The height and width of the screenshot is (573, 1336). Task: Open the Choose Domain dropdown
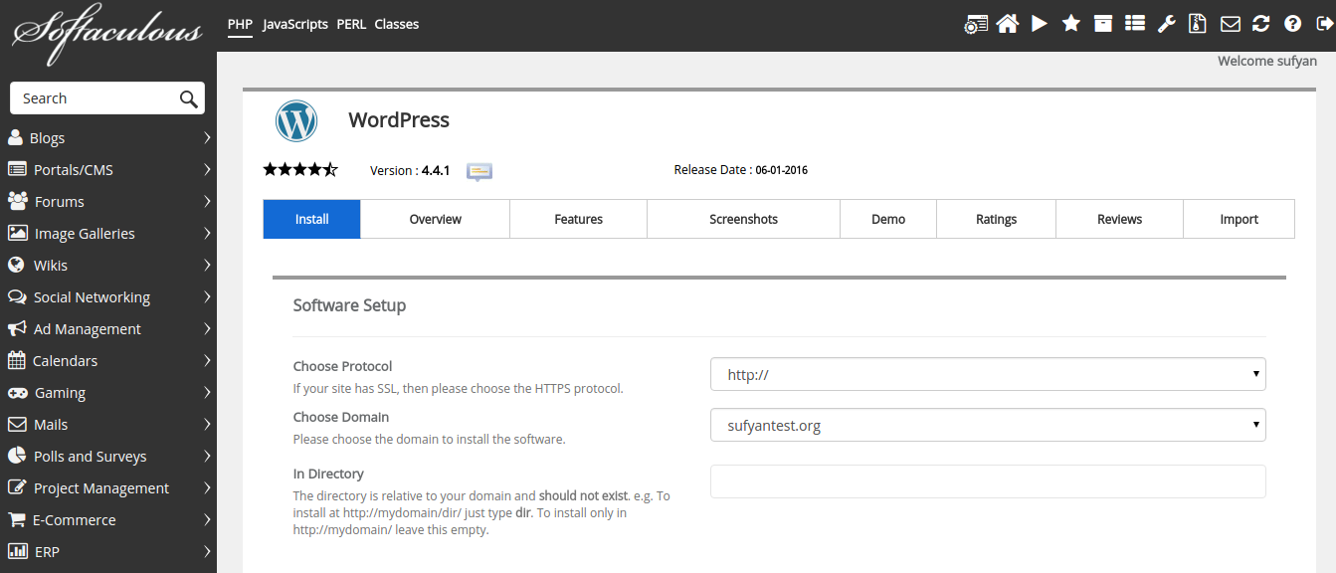(x=987, y=424)
